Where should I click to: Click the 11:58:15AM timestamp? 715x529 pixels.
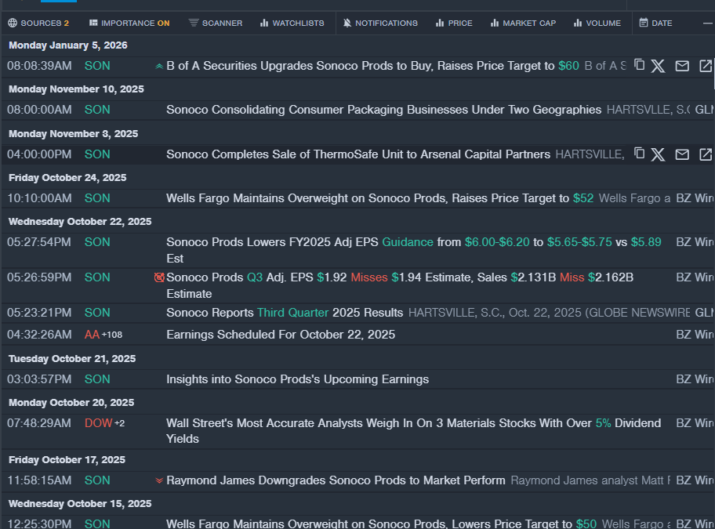(39, 480)
